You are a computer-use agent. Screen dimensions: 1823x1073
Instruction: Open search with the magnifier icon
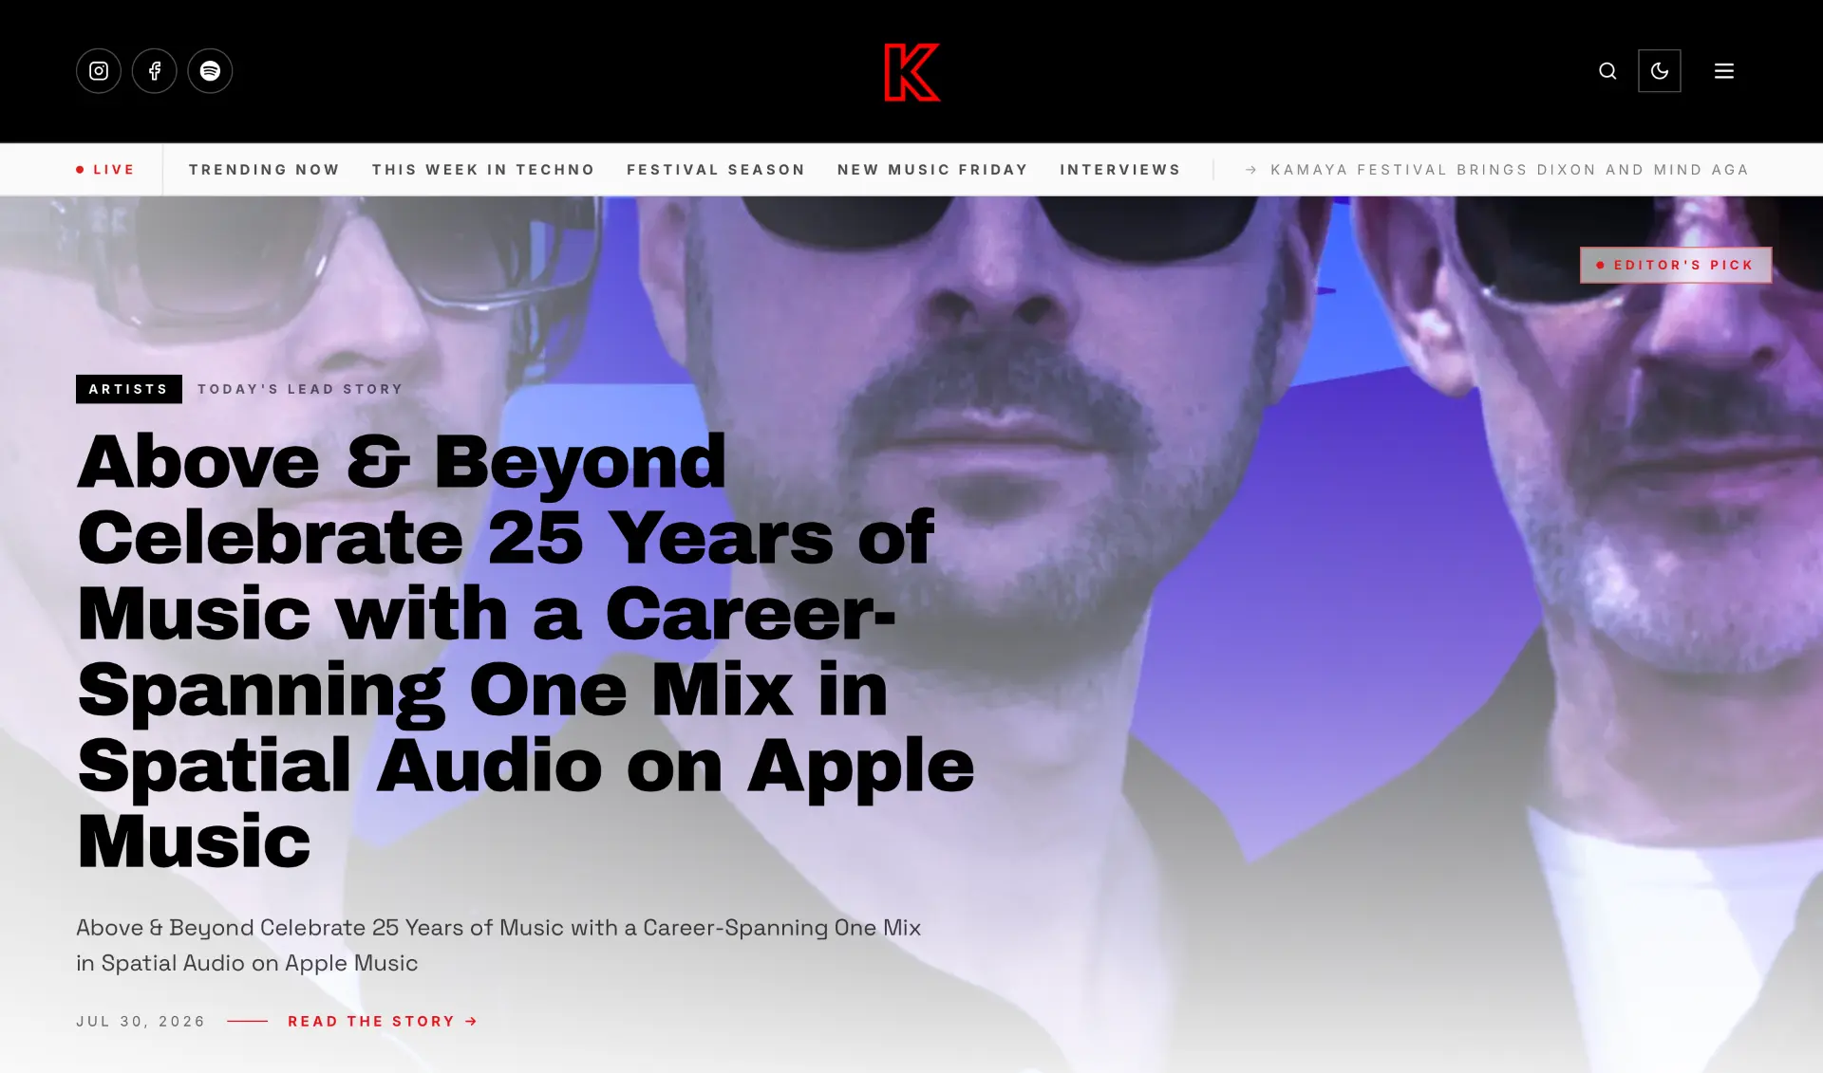(x=1607, y=71)
